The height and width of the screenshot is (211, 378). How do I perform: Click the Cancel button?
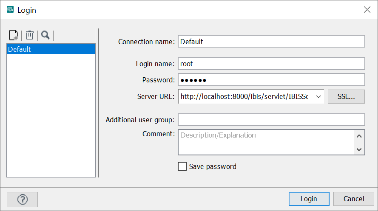point(353,199)
